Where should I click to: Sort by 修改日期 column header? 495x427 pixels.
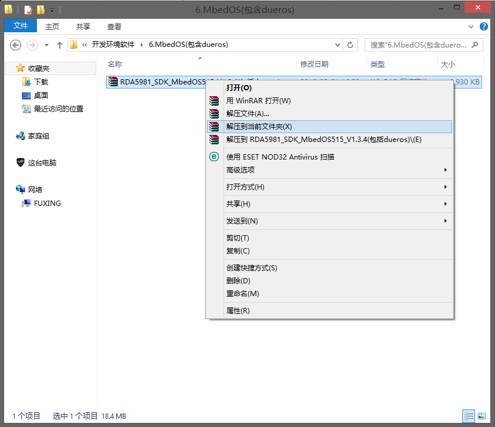[x=314, y=65]
